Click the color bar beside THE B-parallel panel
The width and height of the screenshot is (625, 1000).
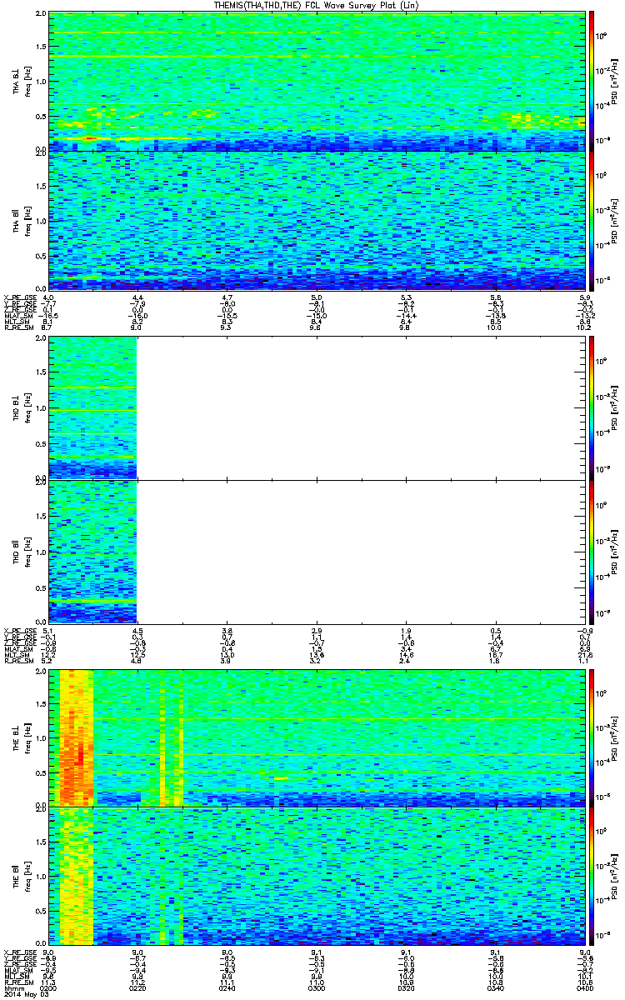[592, 875]
